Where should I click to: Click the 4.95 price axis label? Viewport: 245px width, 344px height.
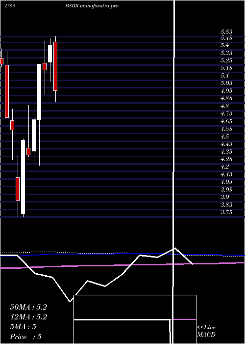[x=226, y=91]
